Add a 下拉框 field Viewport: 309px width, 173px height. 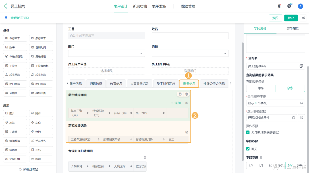coord(15,65)
